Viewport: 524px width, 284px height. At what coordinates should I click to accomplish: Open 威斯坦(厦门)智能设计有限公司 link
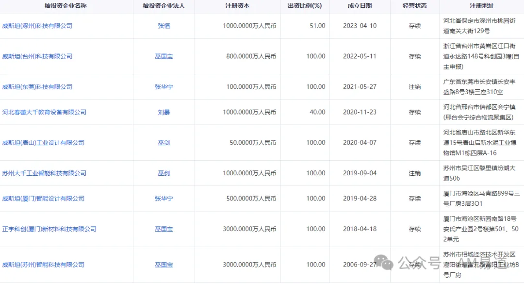point(43,199)
